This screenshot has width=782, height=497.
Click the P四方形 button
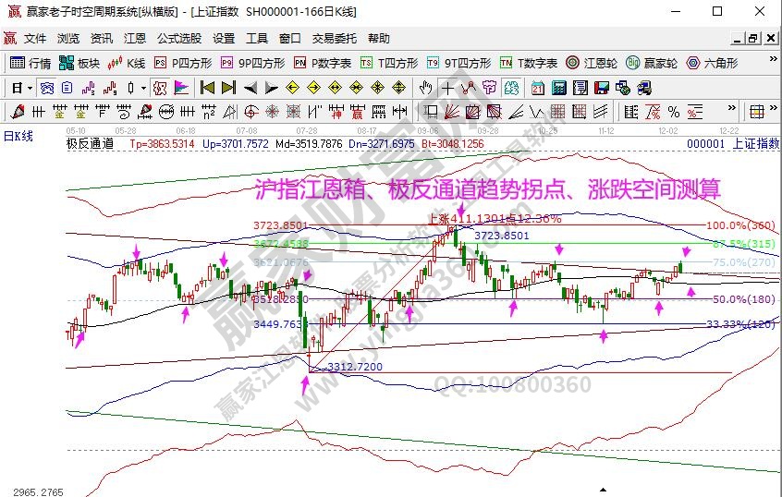[183, 63]
